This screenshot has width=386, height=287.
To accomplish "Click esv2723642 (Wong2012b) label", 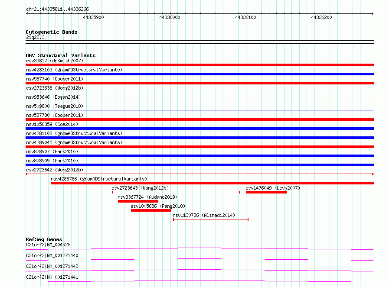I will pyautogui.click(x=55, y=170).
